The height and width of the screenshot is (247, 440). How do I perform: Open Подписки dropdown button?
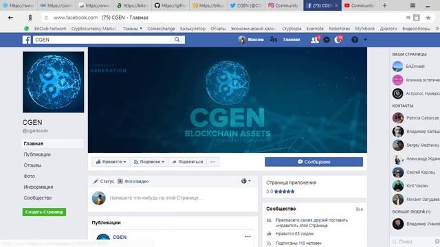[x=149, y=162]
